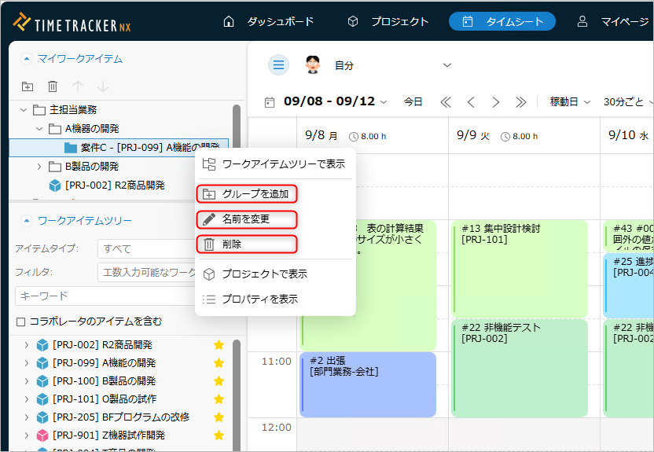Click the calendar icon beside date range
Viewport: 654px width, 452px height.
tap(270, 102)
